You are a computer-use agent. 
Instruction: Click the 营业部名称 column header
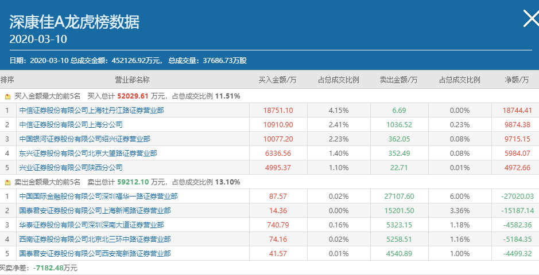133,80
